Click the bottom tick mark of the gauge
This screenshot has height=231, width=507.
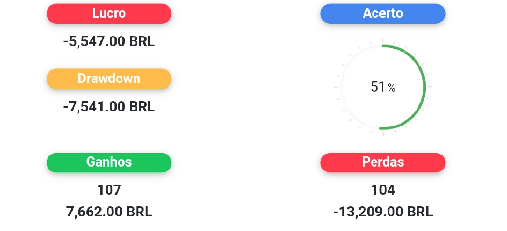pyautogui.click(x=383, y=133)
